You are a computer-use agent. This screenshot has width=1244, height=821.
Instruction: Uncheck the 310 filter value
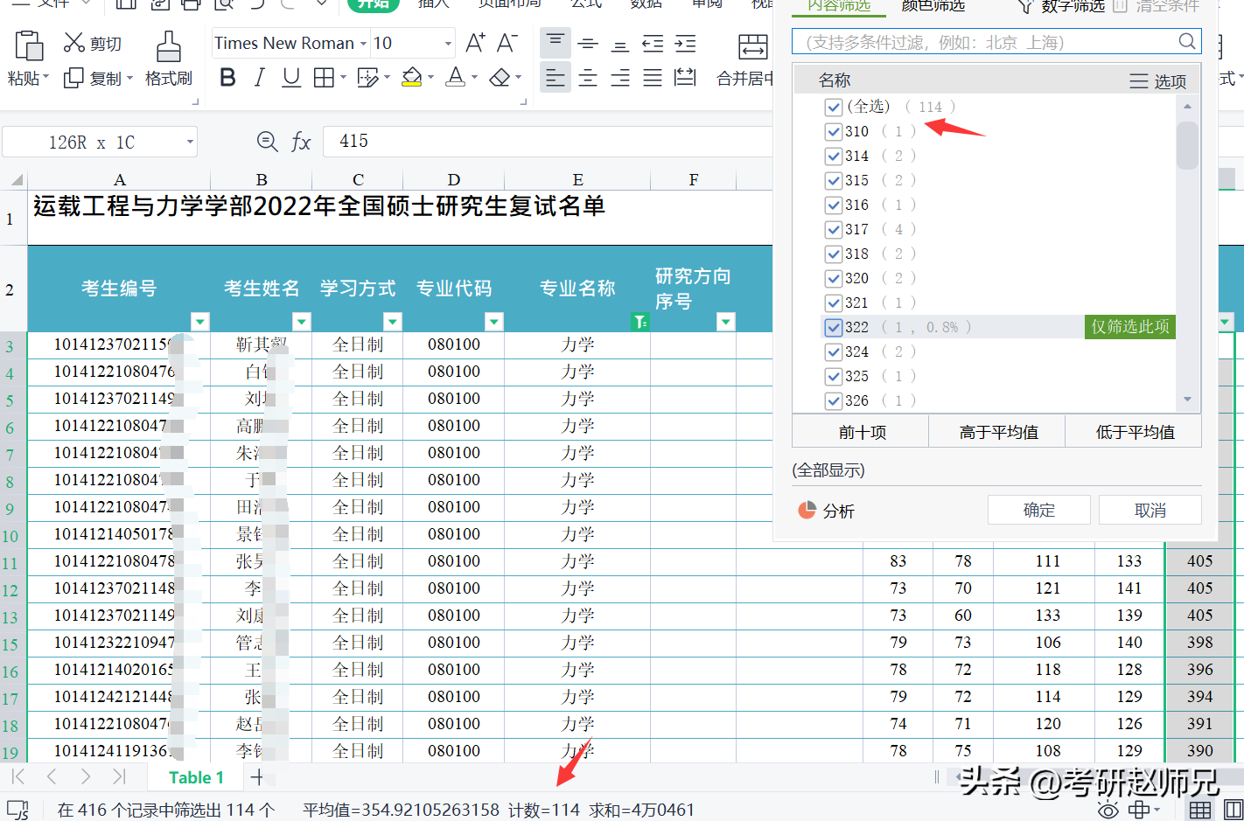[833, 131]
